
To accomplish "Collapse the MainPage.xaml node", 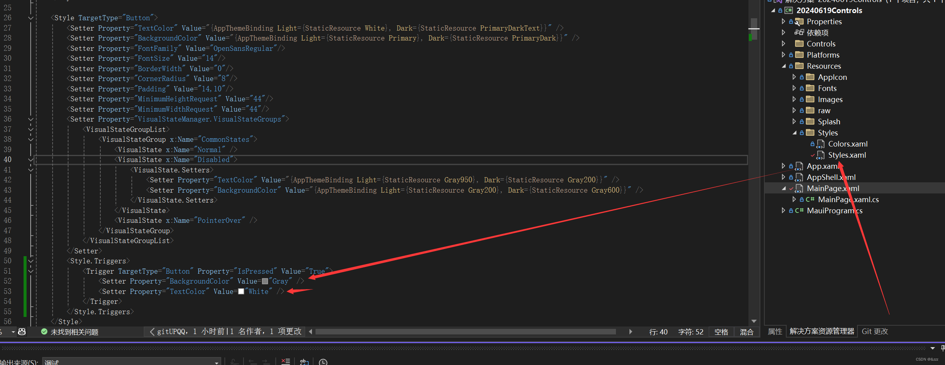I will click(783, 188).
